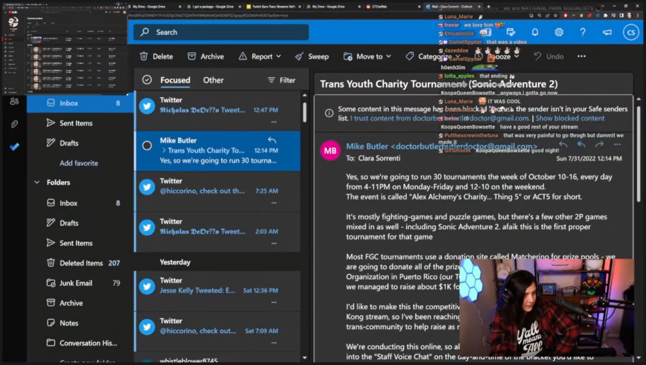Image resolution: width=646 pixels, height=365 pixels.
Task: Open Archive folder
Action: pyautogui.click(x=80, y=303)
